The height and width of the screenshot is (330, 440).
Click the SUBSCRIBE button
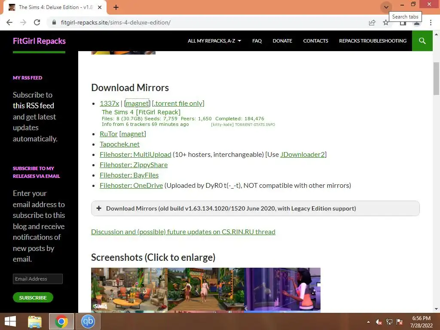(x=33, y=297)
